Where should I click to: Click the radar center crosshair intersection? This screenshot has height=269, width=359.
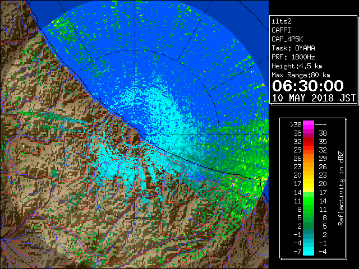pos(135,134)
